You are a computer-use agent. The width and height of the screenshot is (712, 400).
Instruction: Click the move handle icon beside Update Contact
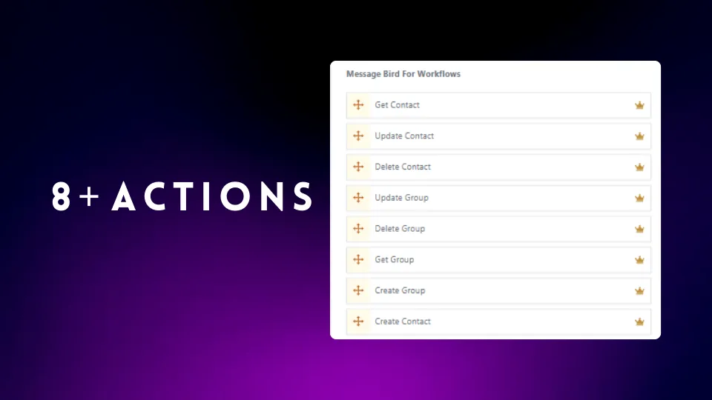click(358, 136)
